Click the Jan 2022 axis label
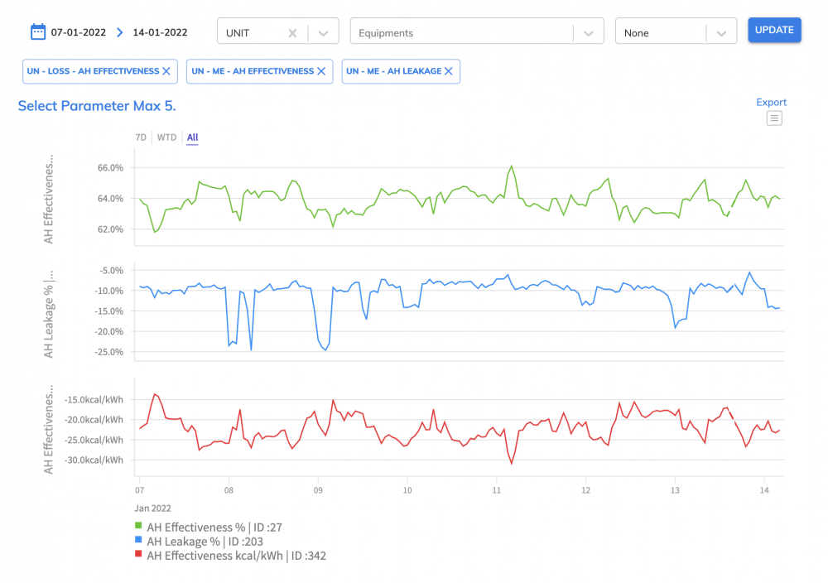 (x=152, y=508)
